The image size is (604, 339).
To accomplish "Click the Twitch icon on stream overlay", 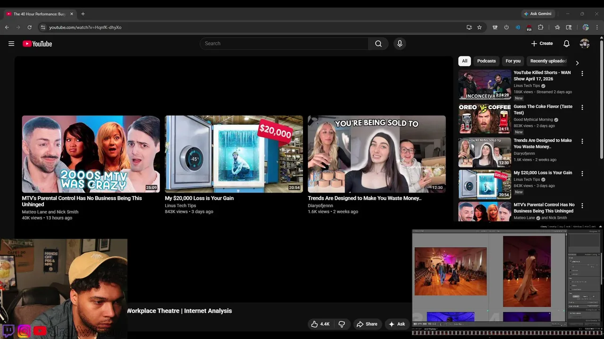I will pos(8,331).
